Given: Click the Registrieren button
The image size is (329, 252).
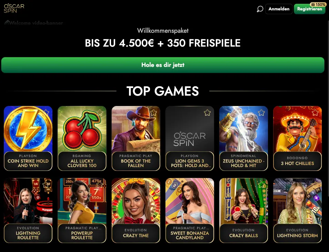Looking at the screenshot, I should (309, 9).
